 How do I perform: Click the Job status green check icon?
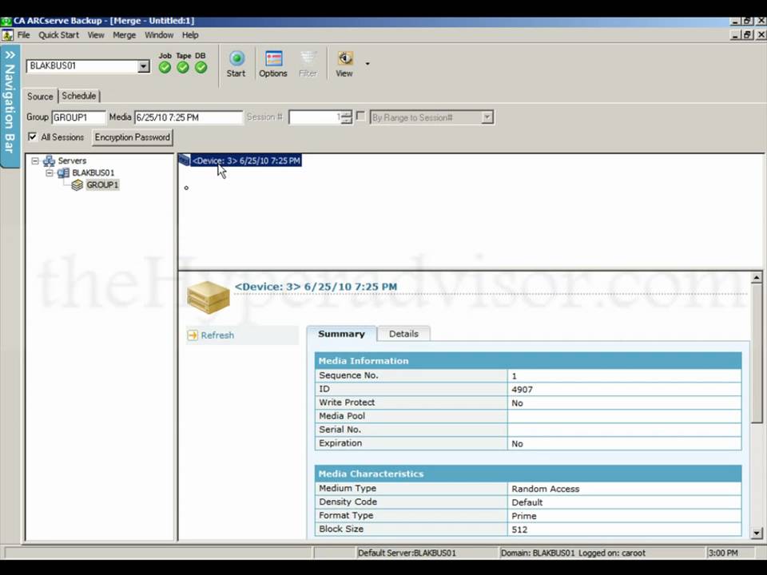tap(165, 67)
